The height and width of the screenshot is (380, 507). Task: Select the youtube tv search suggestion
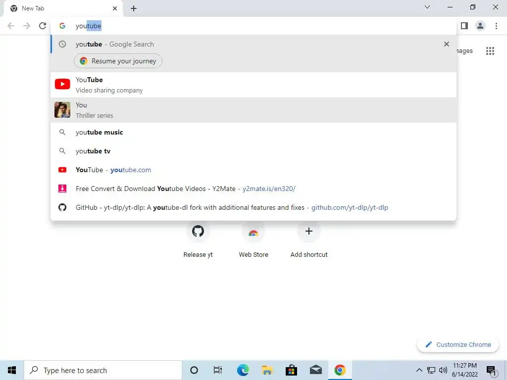pyautogui.click(x=253, y=151)
